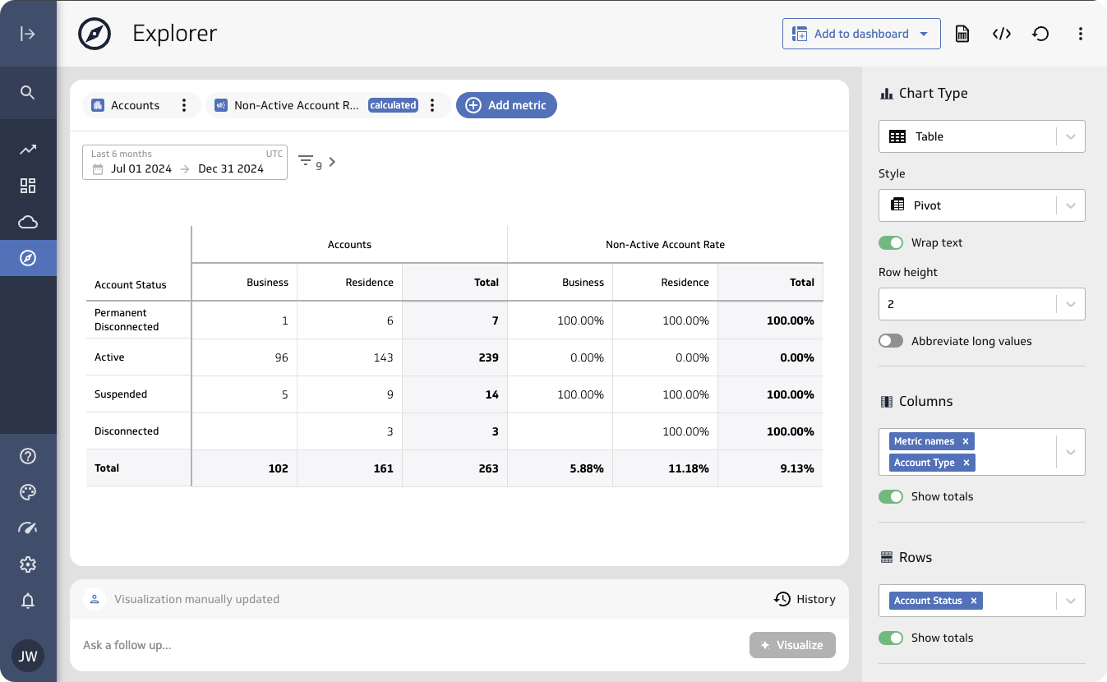Open the header three-dot more menu
1107x682 pixels.
(1081, 34)
